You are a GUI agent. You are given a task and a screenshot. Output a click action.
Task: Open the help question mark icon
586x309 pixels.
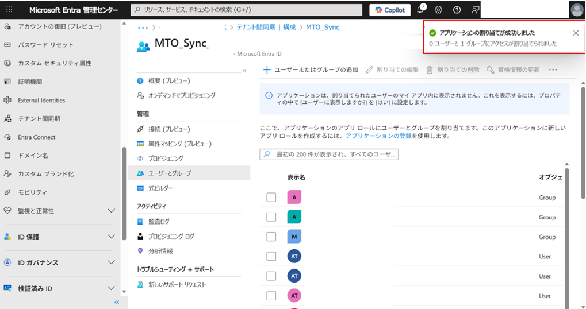457,10
